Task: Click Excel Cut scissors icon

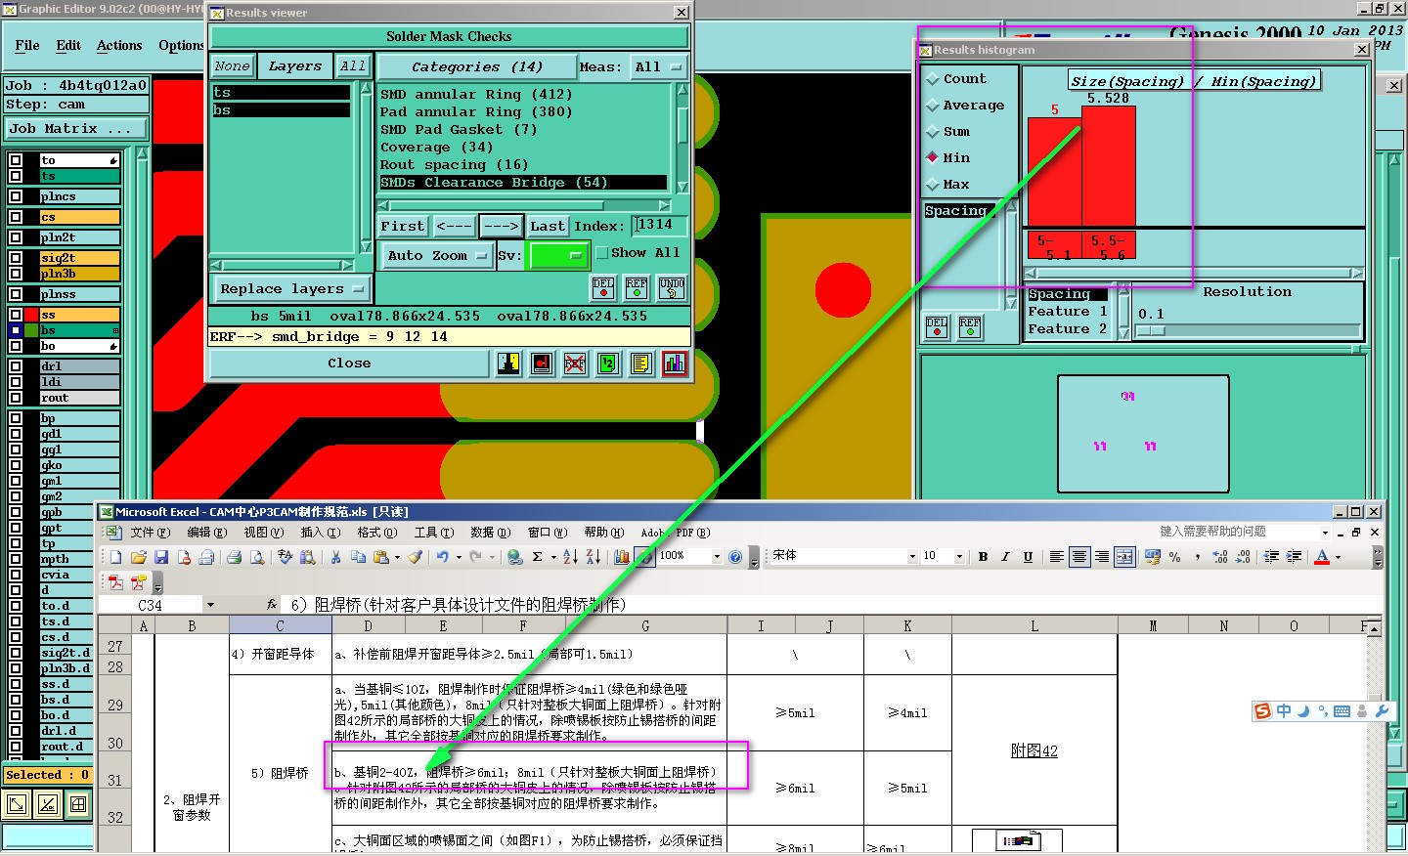Action: pos(335,557)
